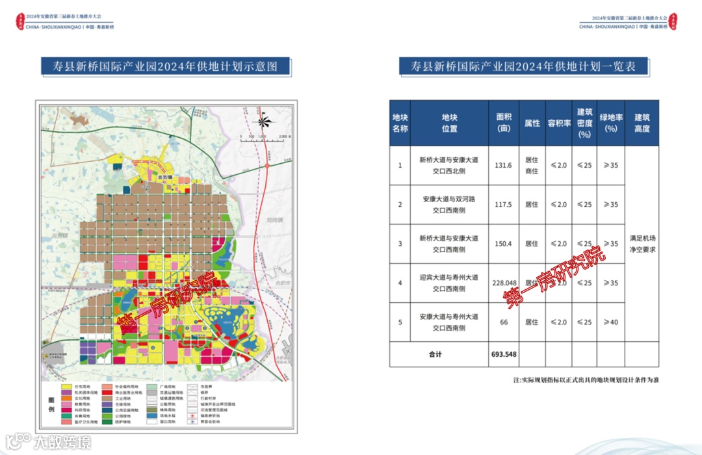Click the brown 工业用地 legend swatch

pyautogui.click(x=107, y=398)
